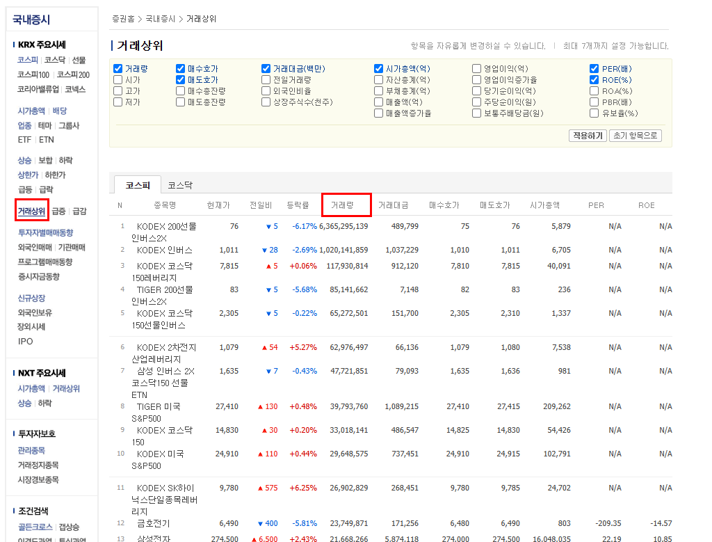Uncheck the 거래량 checkbox
712x542 pixels.
[118, 69]
